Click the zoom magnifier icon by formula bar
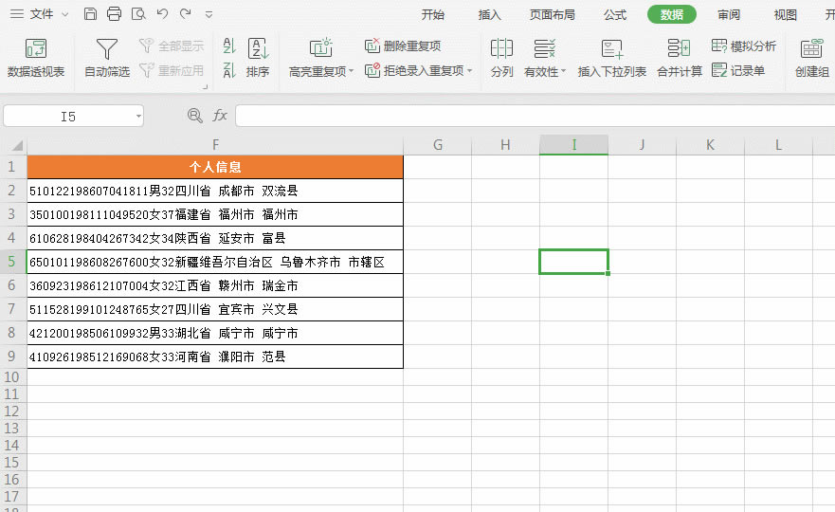Viewport: 835px width, 512px height. click(x=195, y=115)
